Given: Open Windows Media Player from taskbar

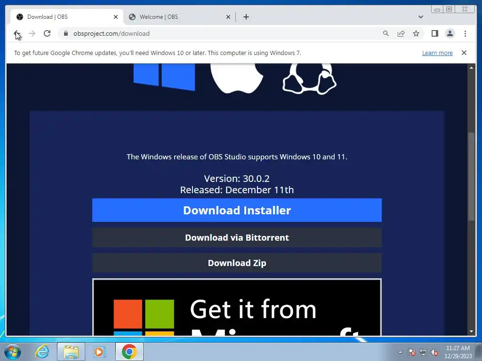Looking at the screenshot, I should 100,352.
